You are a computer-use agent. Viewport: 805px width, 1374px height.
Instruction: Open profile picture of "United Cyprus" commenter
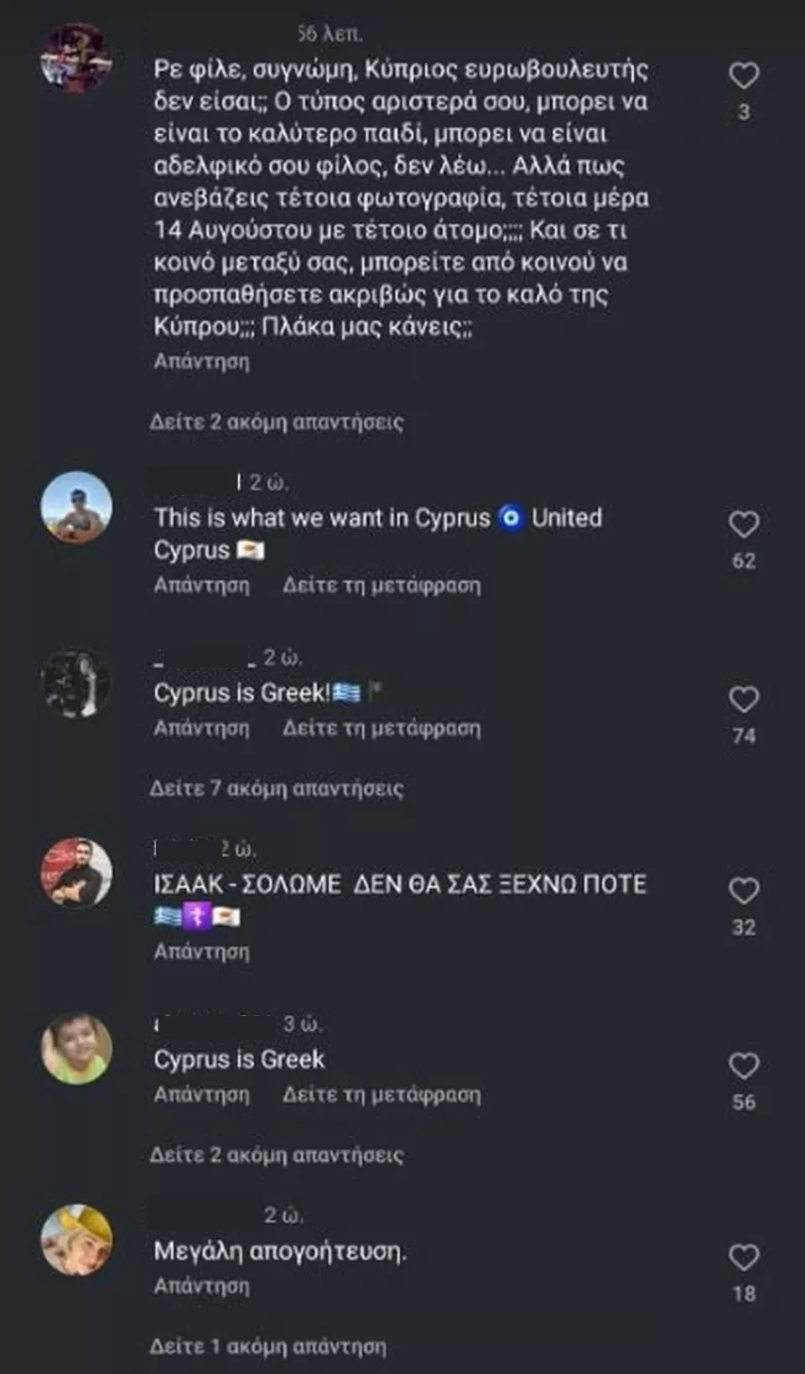pos(76,507)
